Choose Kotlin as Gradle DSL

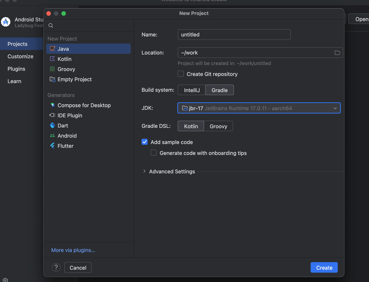click(191, 126)
